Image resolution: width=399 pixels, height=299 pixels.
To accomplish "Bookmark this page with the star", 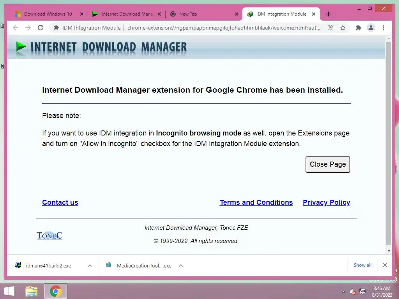I will (343, 28).
